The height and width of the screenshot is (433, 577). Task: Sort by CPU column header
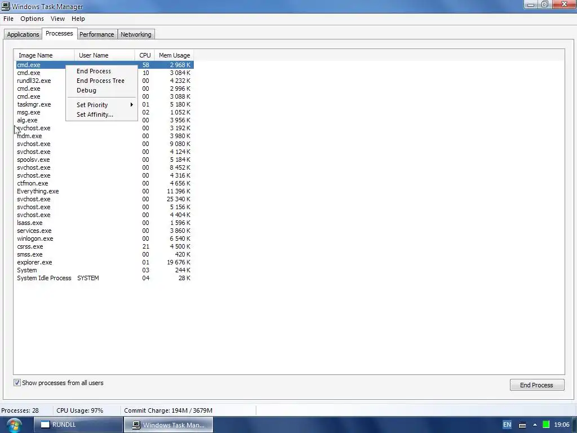pyautogui.click(x=145, y=55)
